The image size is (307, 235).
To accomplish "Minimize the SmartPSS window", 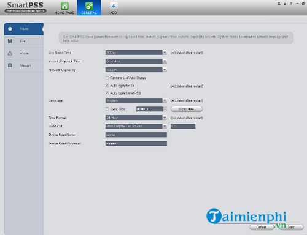I will coord(297,4).
